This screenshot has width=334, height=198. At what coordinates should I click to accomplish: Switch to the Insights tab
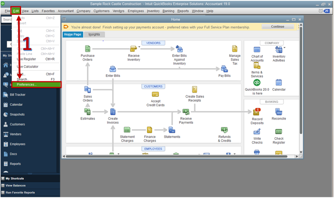(x=94, y=34)
